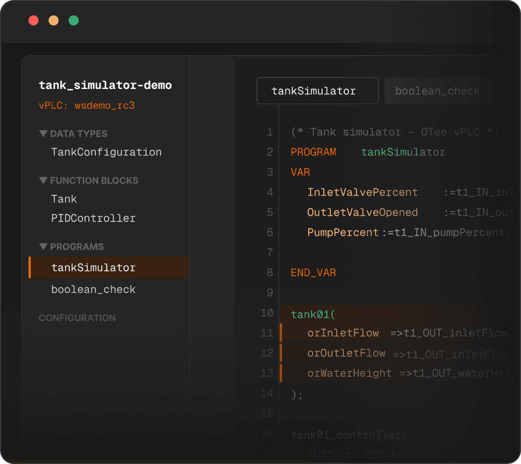521x464 pixels.
Task: Click the tank_simulator-demo project title
Action: (105, 85)
